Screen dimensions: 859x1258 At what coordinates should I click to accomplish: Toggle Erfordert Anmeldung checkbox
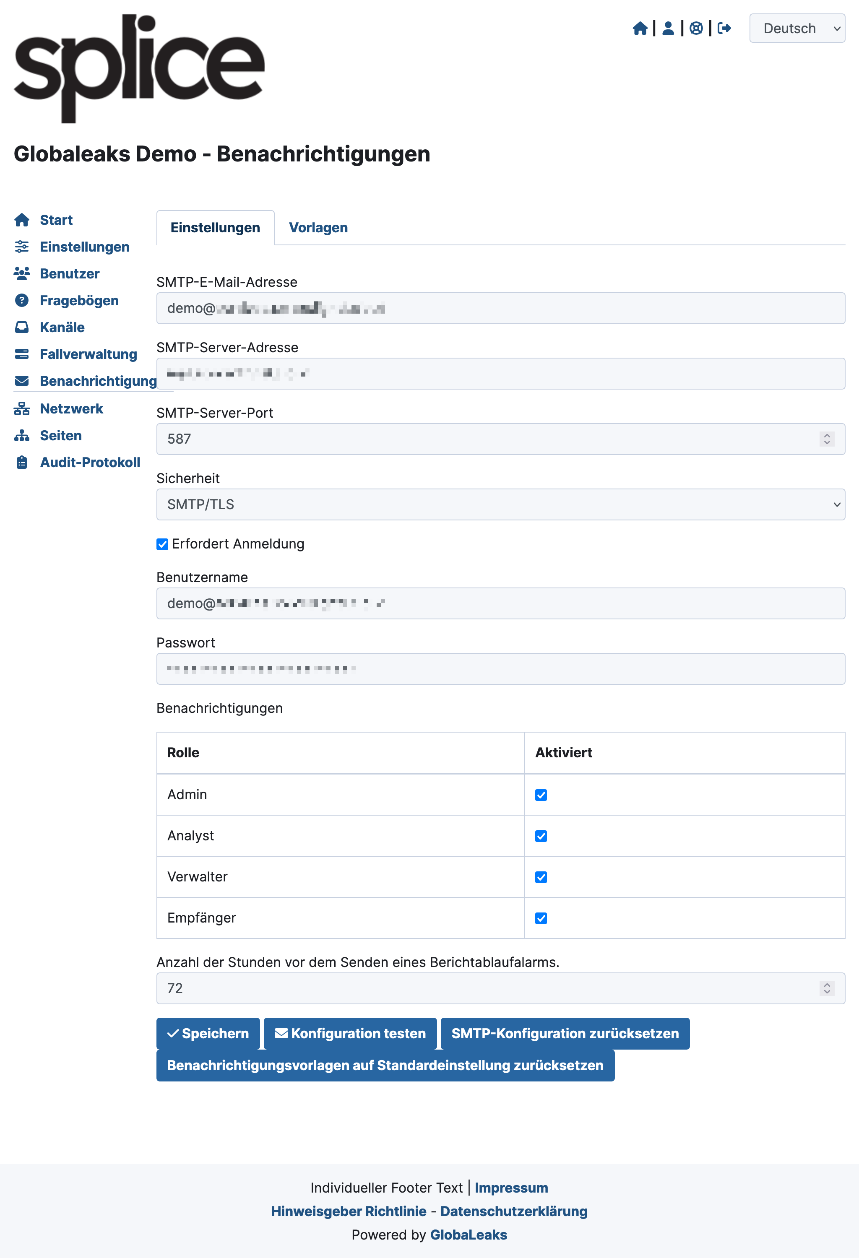point(162,544)
